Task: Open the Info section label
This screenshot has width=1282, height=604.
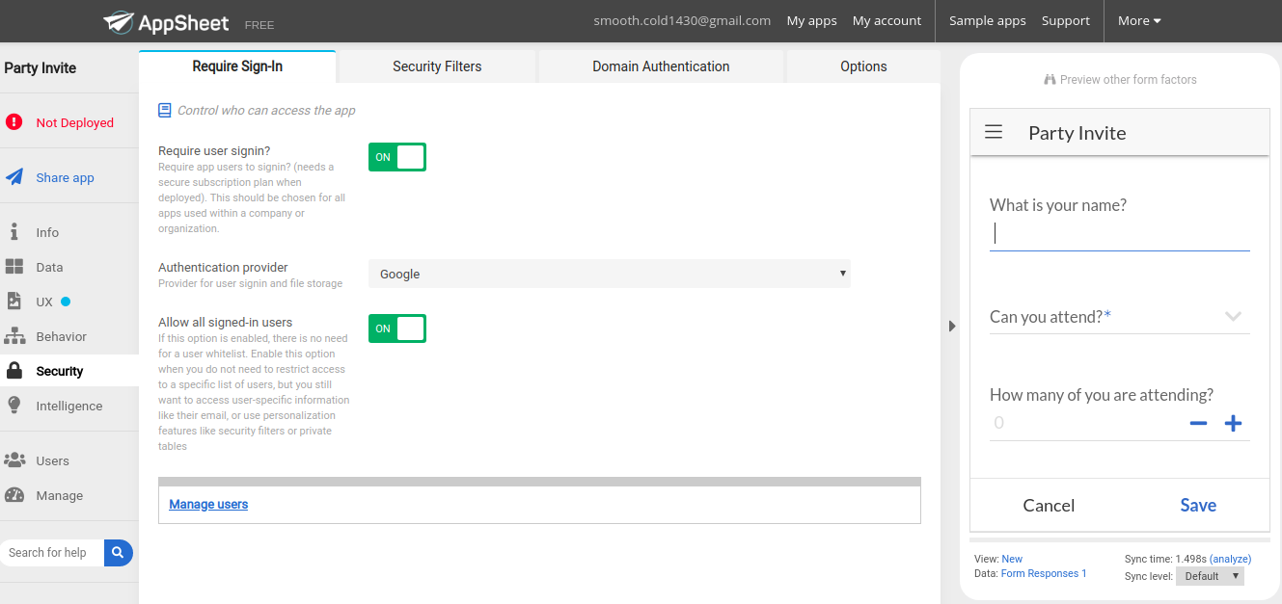Action: pos(47,232)
